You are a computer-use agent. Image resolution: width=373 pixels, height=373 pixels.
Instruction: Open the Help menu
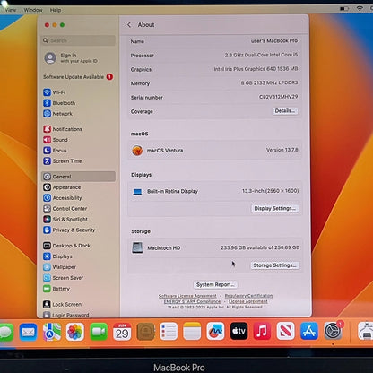[x=56, y=10]
